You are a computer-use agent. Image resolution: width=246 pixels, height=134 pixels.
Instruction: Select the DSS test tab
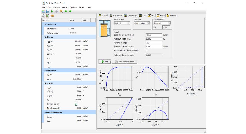[x=152, y=16]
